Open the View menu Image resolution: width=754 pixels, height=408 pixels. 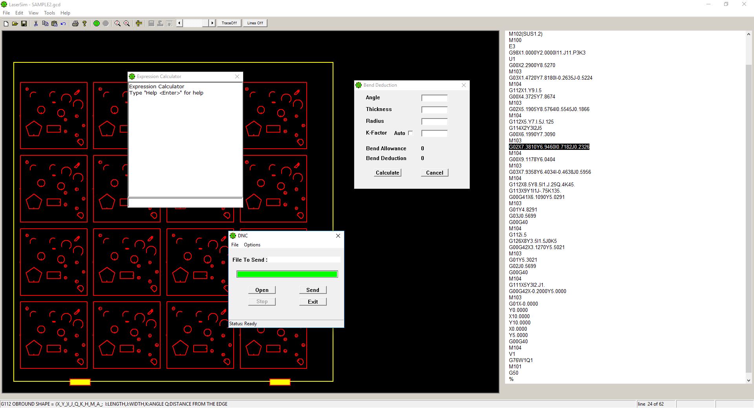click(x=33, y=13)
